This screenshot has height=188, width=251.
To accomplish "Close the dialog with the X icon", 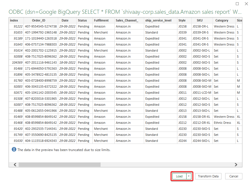I will (246, 4).
